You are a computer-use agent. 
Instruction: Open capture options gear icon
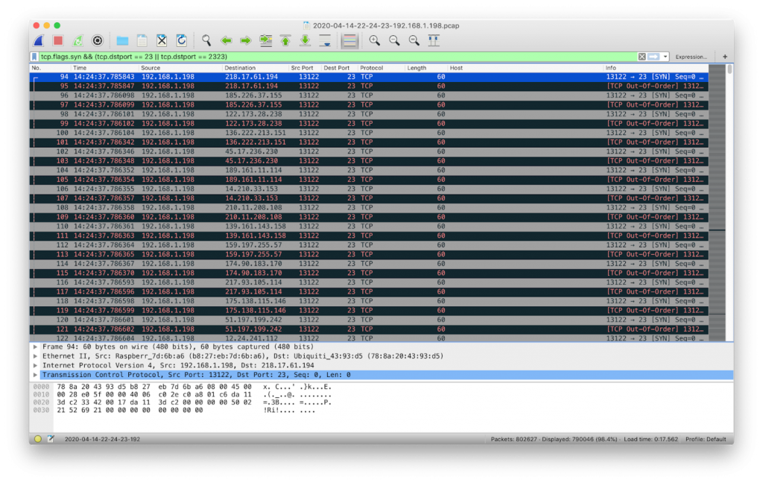tap(98, 41)
